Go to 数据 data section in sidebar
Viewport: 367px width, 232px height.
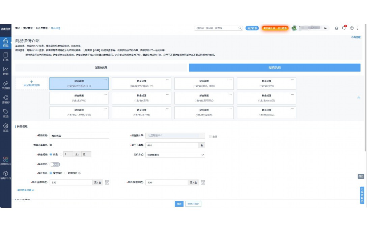tap(5, 70)
